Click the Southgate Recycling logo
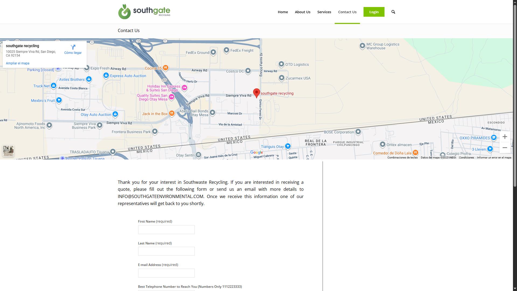The height and width of the screenshot is (291, 517). point(144,12)
